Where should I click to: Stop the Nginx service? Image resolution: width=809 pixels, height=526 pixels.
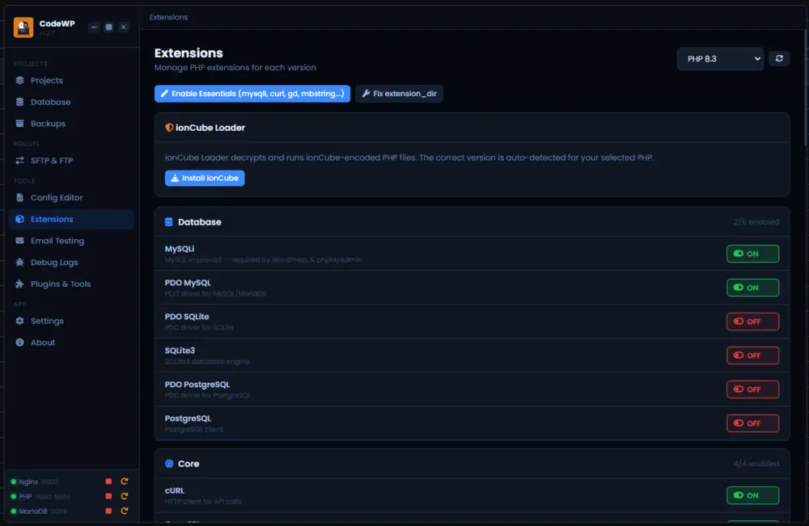coord(108,482)
